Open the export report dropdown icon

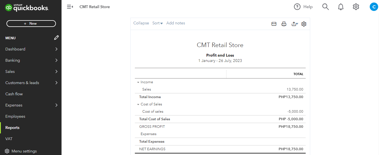pos(295,24)
